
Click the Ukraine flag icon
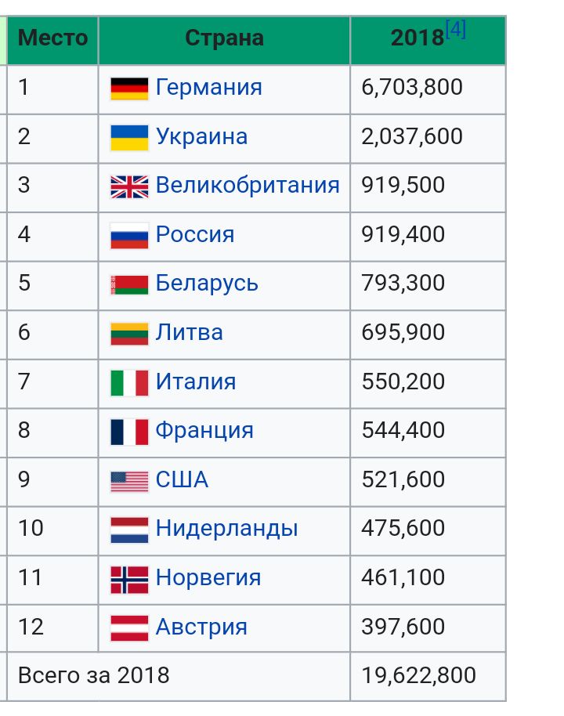click(129, 138)
